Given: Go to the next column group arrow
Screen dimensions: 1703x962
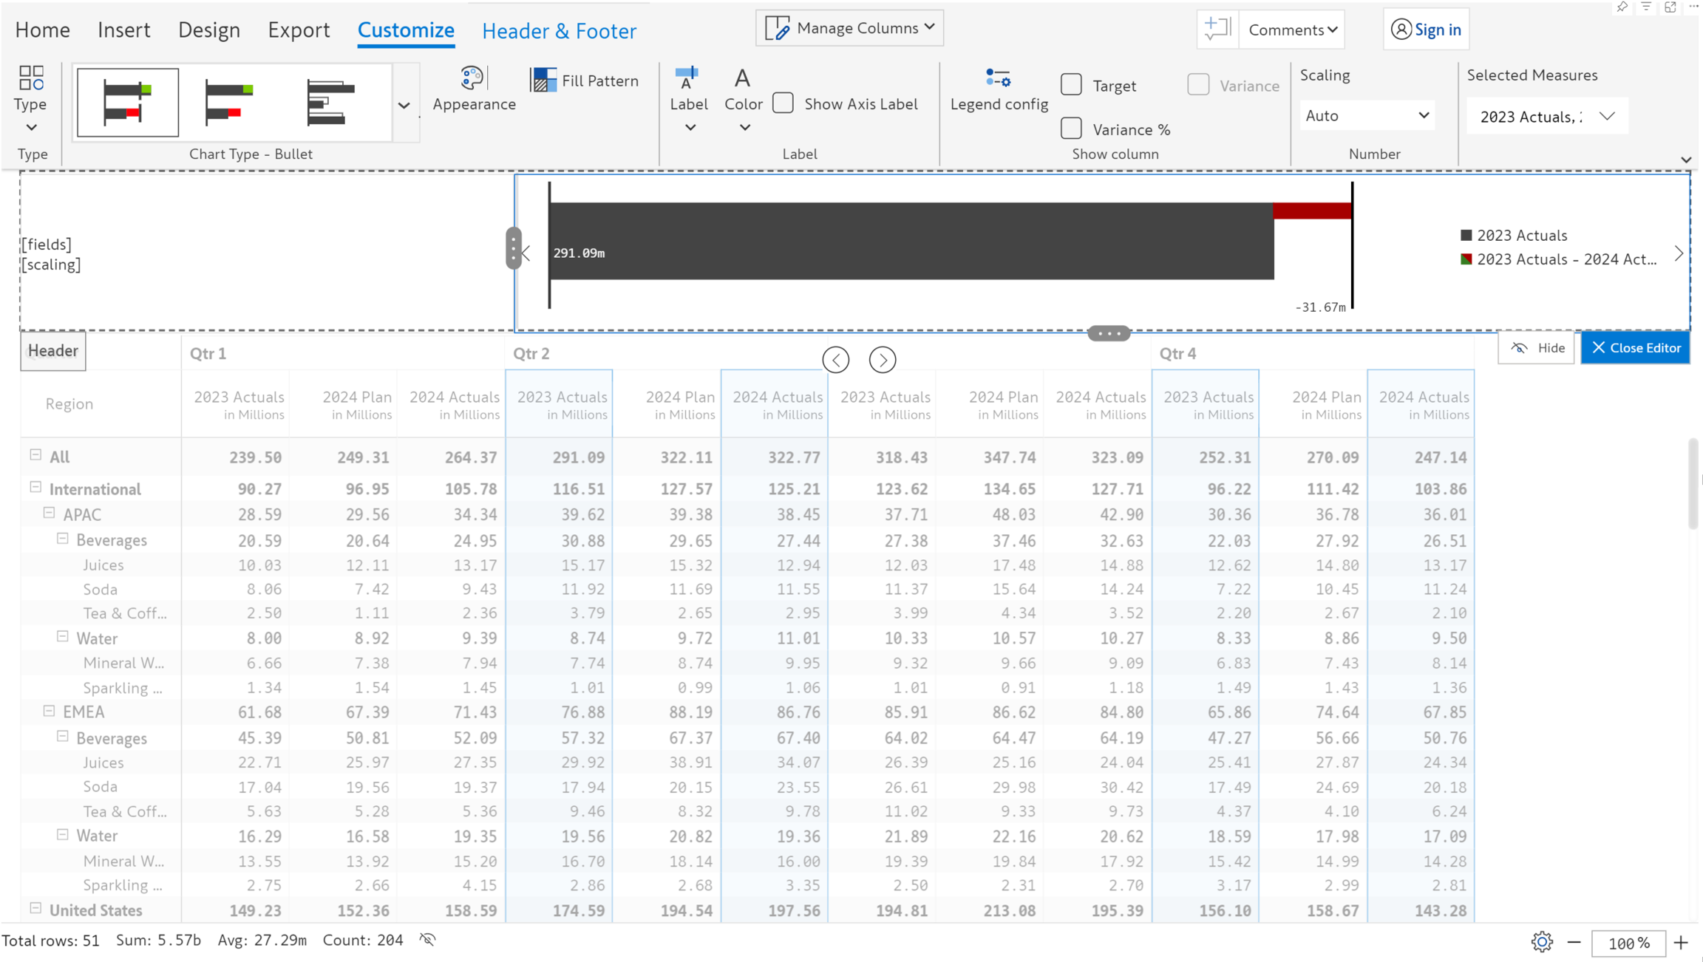Looking at the screenshot, I should click(882, 360).
